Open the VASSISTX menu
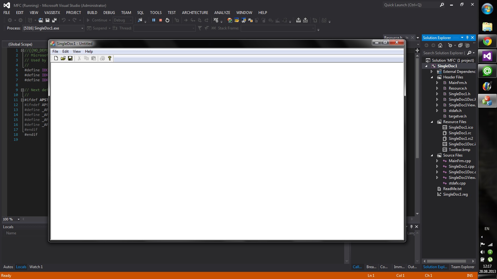The width and height of the screenshot is (497, 279). tap(52, 13)
